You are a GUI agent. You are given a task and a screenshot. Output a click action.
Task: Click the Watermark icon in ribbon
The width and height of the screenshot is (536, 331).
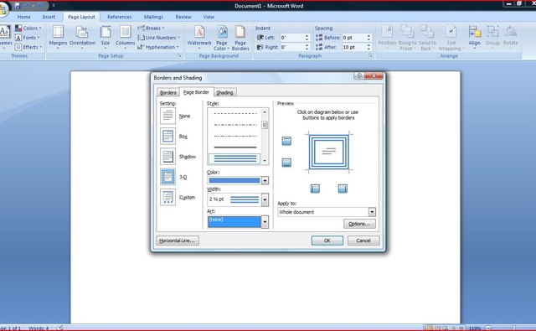click(x=199, y=32)
